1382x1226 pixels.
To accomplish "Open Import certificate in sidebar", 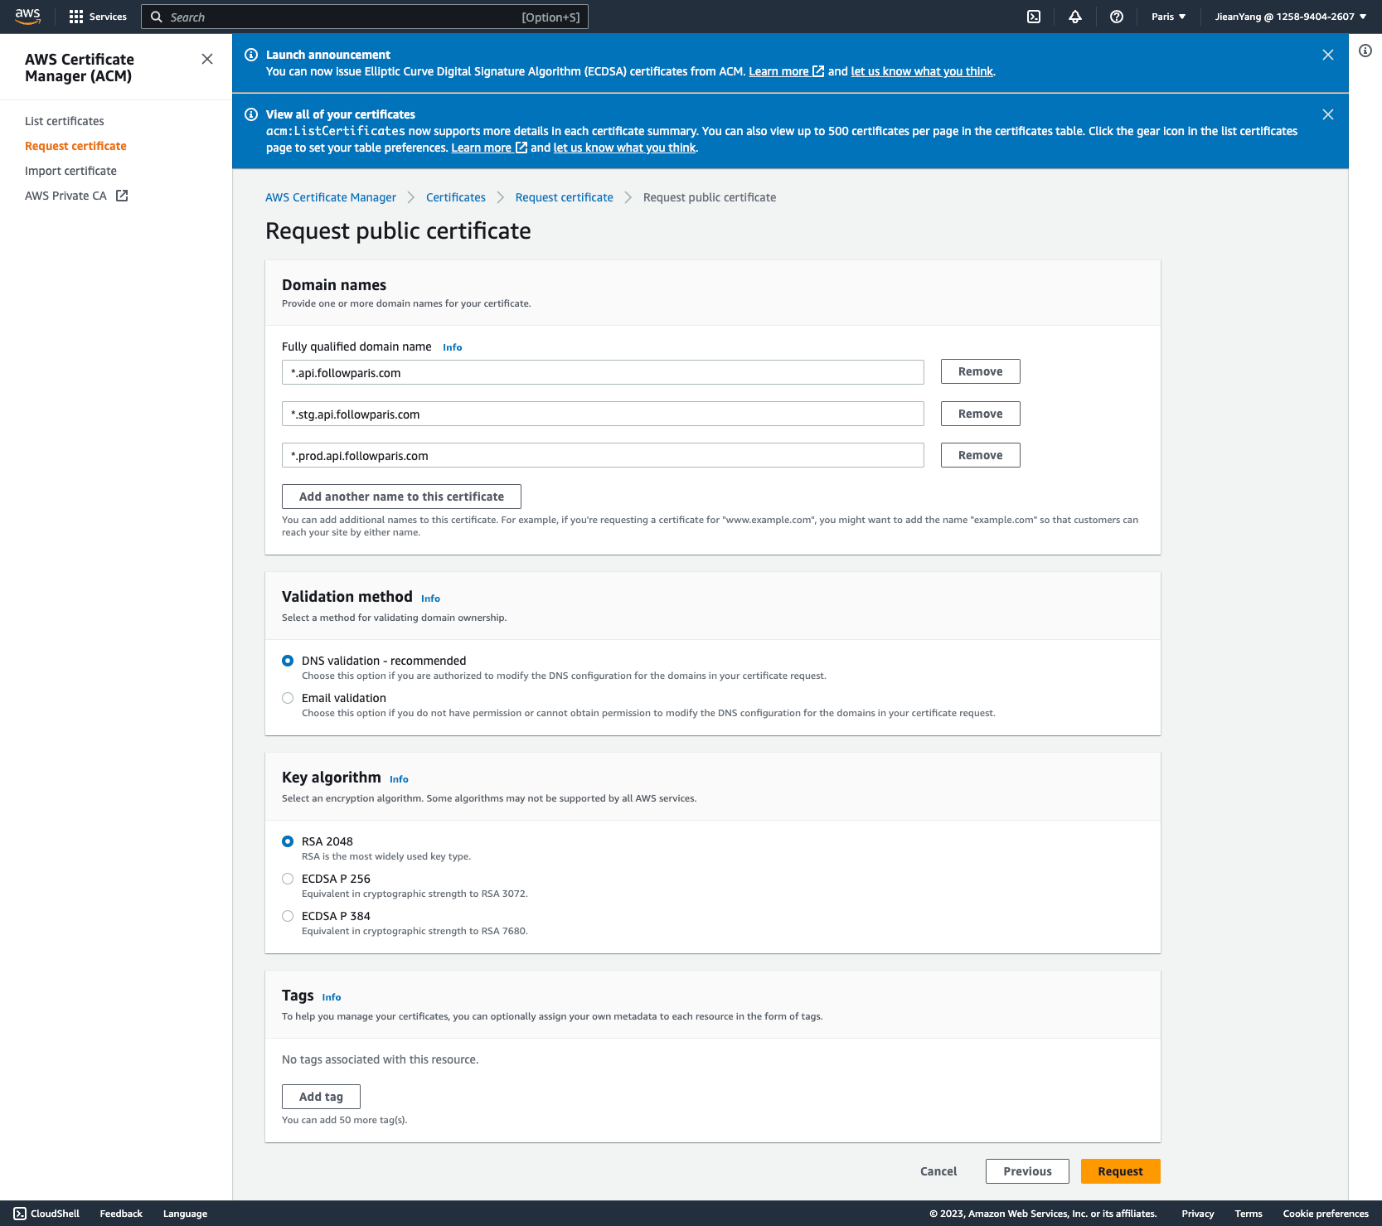I will [x=70, y=171].
